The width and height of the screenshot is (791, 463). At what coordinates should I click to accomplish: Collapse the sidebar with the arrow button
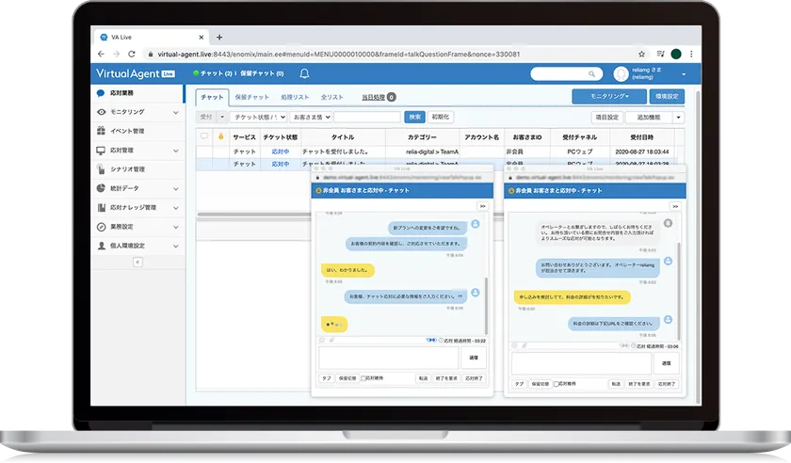137,263
